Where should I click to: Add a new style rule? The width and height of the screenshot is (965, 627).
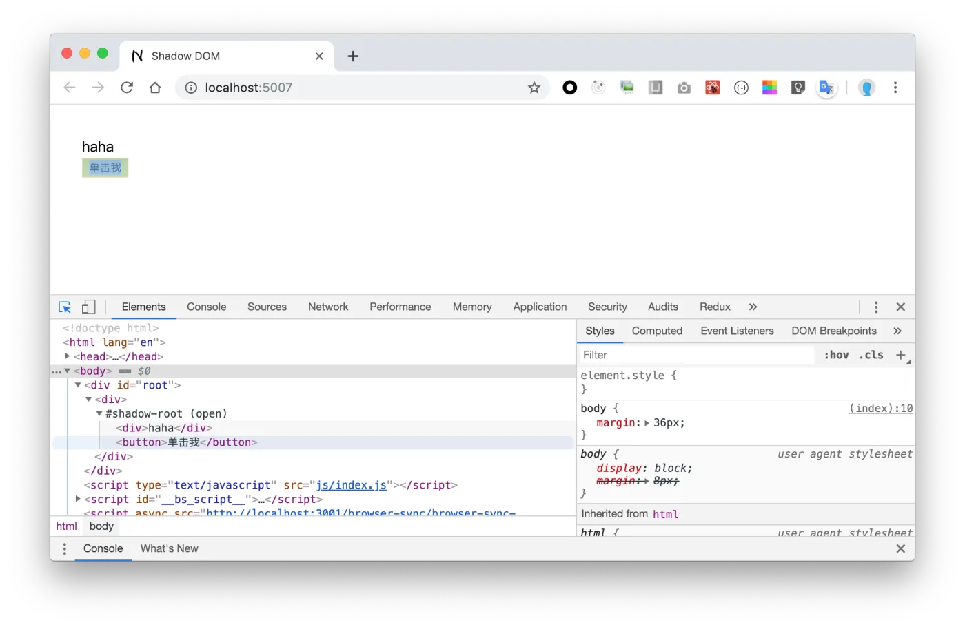pyautogui.click(x=900, y=355)
